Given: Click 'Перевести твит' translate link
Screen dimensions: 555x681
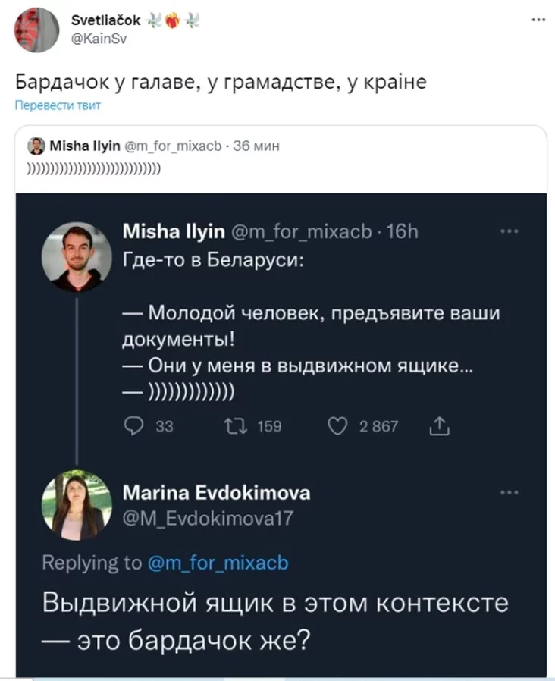Looking at the screenshot, I should pyautogui.click(x=58, y=105).
